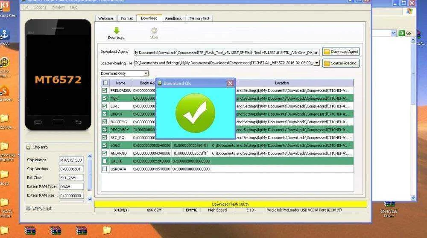The width and height of the screenshot is (427, 238).
Task: Open the Scatter-loading folder button
Action: click(x=341, y=63)
